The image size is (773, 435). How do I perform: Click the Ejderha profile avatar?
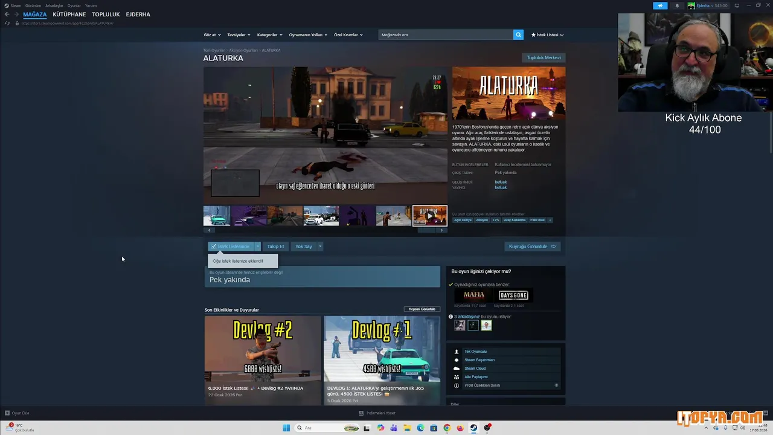(x=691, y=5)
